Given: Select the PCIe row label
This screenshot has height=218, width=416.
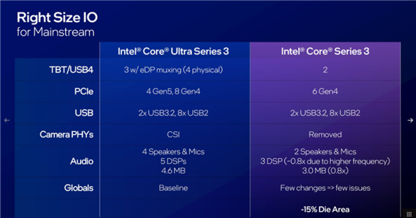Looking at the screenshot, I should click(x=84, y=91).
